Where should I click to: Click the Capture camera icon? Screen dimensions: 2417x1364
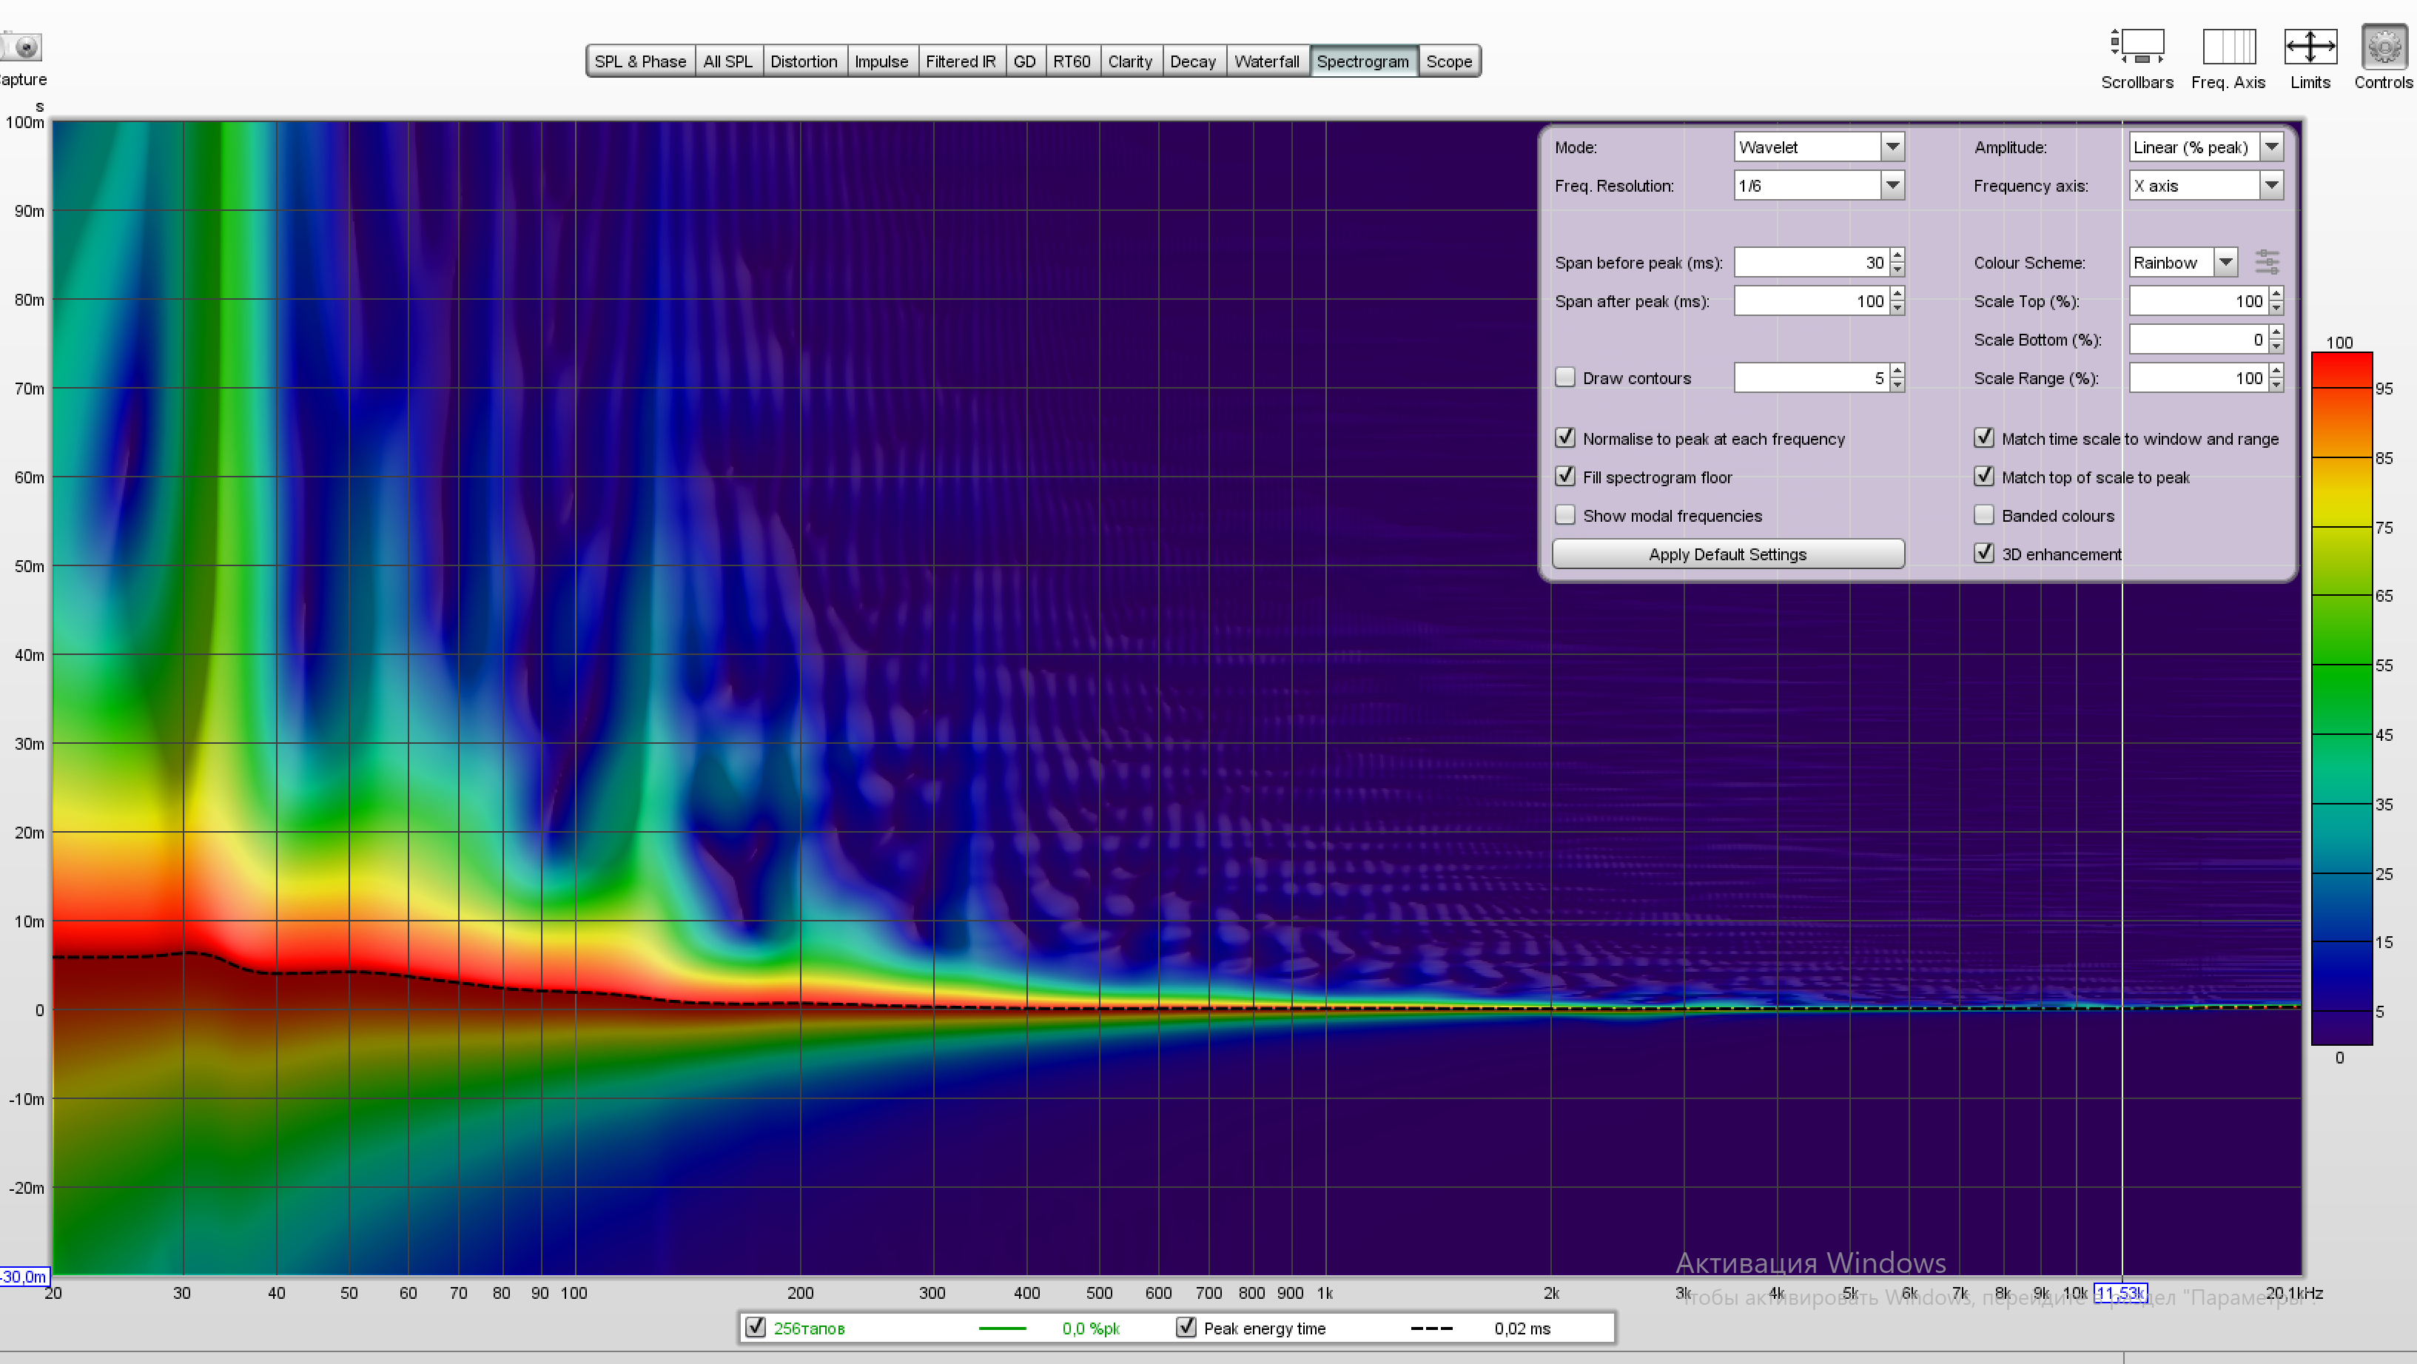(x=21, y=47)
